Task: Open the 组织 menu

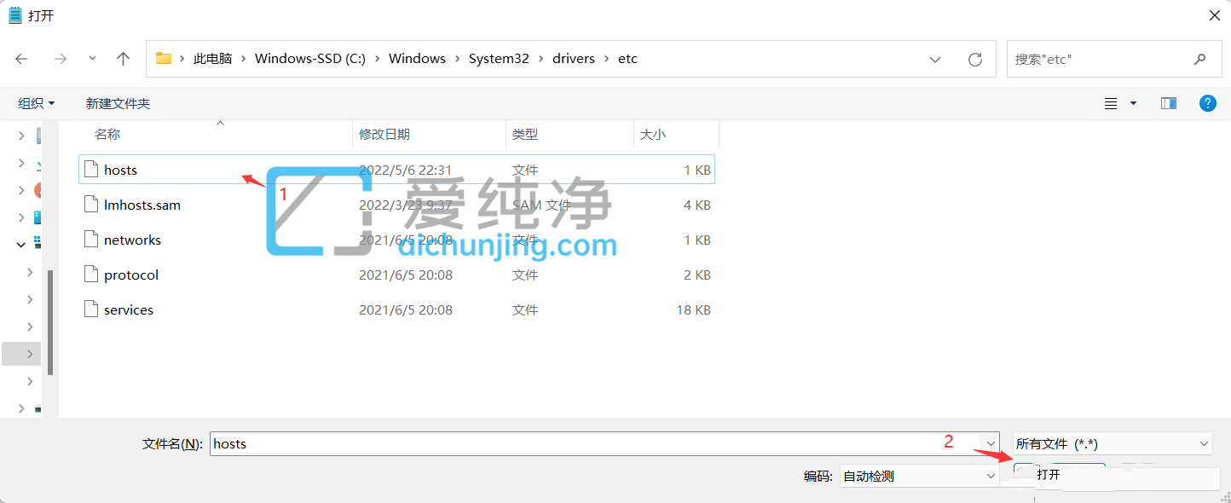Action: (x=36, y=102)
